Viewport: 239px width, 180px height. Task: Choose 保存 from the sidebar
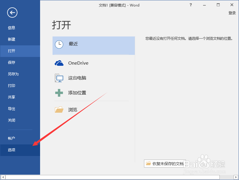coord(20,63)
